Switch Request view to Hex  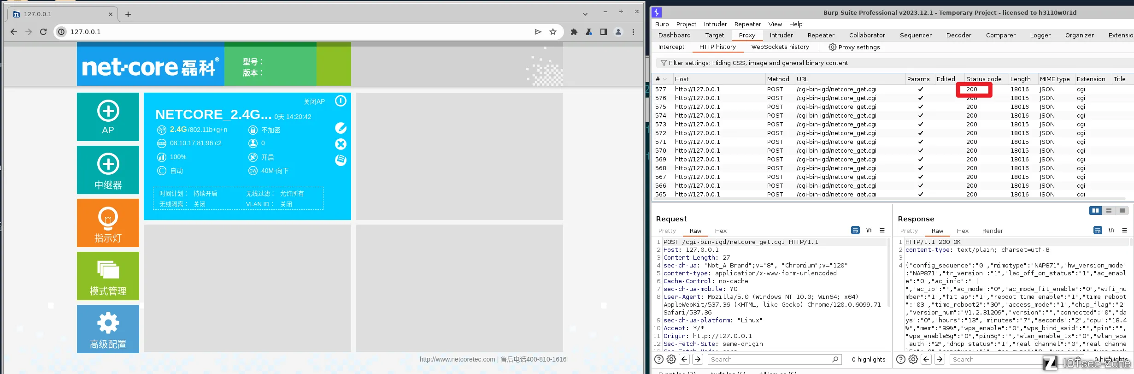tap(721, 231)
